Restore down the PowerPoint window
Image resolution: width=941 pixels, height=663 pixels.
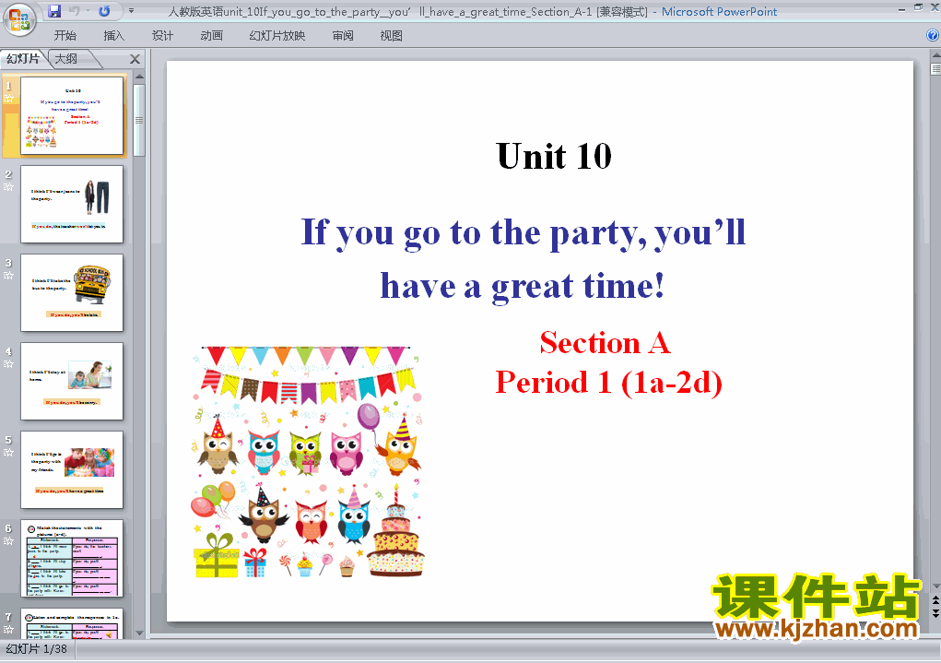pos(918,7)
